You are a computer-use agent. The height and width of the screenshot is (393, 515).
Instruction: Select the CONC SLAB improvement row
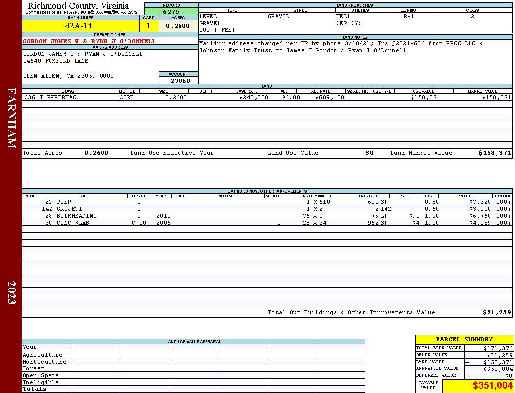[267, 223]
